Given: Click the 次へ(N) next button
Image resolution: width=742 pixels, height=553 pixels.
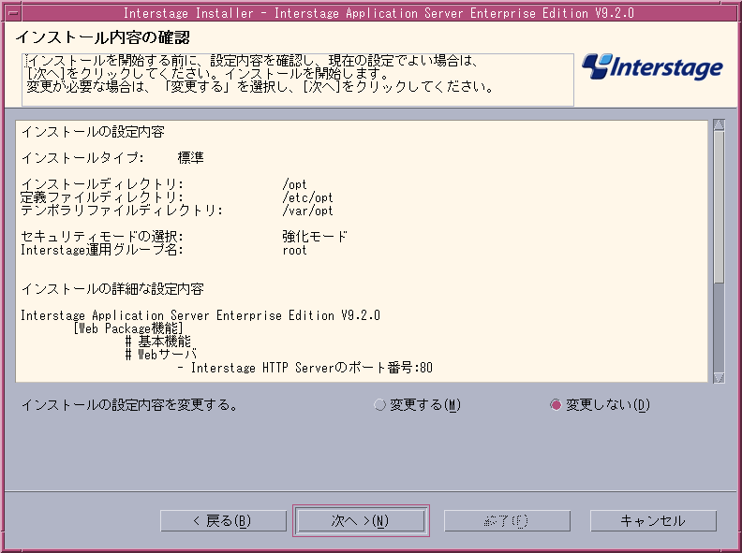Looking at the screenshot, I should tap(361, 521).
